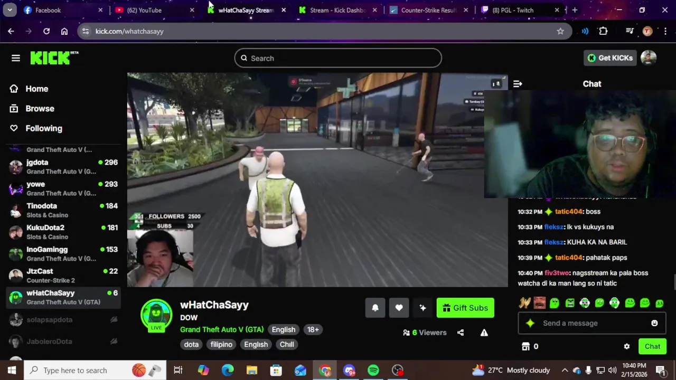The height and width of the screenshot is (380, 676).
Task: Open the Kick hamburger menu
Action: [16, 58]
